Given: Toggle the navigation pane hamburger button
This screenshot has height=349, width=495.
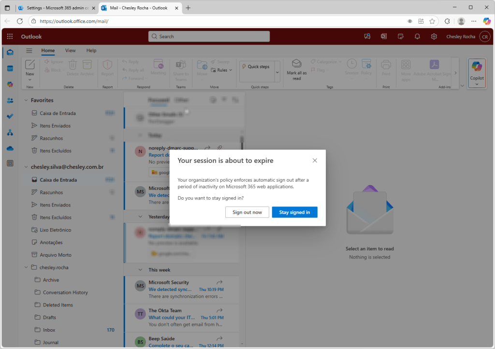Looking at the screenshot, I should pos(29,51).
